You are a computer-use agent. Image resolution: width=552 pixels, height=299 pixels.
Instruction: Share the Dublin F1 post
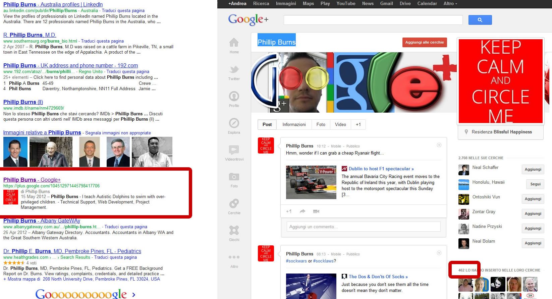coord(302,212)
